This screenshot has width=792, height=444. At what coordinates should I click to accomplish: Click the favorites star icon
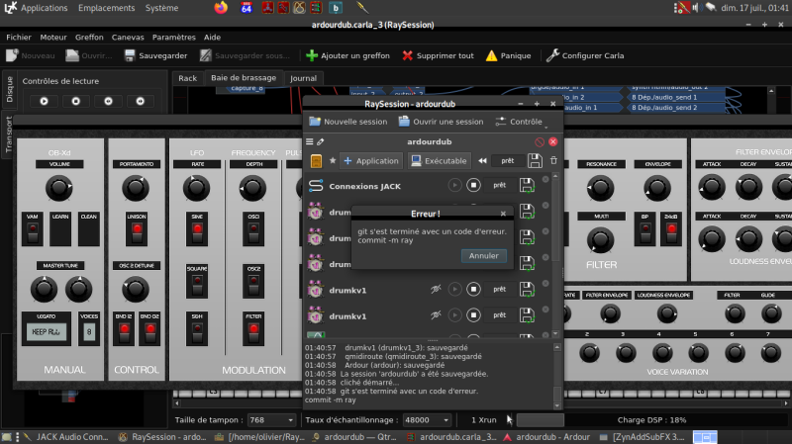click(333, 160)
